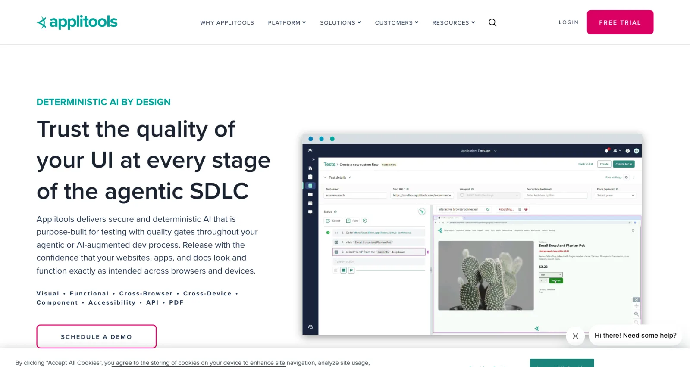Click the image checkpoint icon below the steps
690x367 pixels.
pyautogui.click(x=344, y=270)
